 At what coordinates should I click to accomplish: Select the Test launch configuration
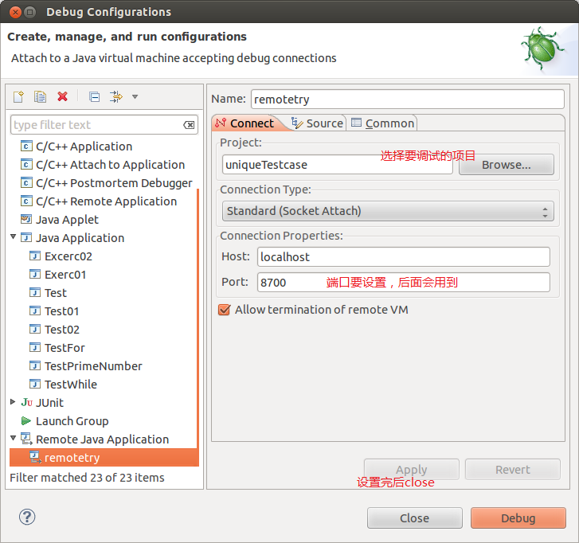pos(56,293)
